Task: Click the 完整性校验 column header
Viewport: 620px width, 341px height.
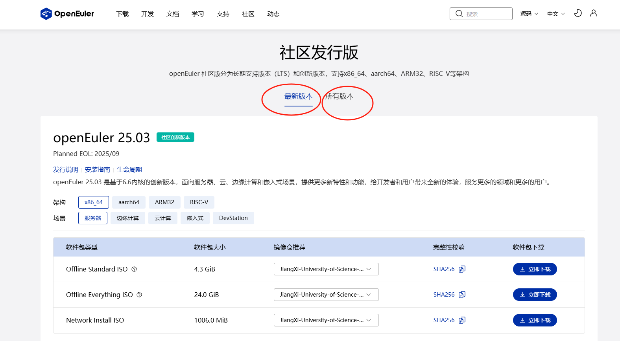Action: (449, 247)
